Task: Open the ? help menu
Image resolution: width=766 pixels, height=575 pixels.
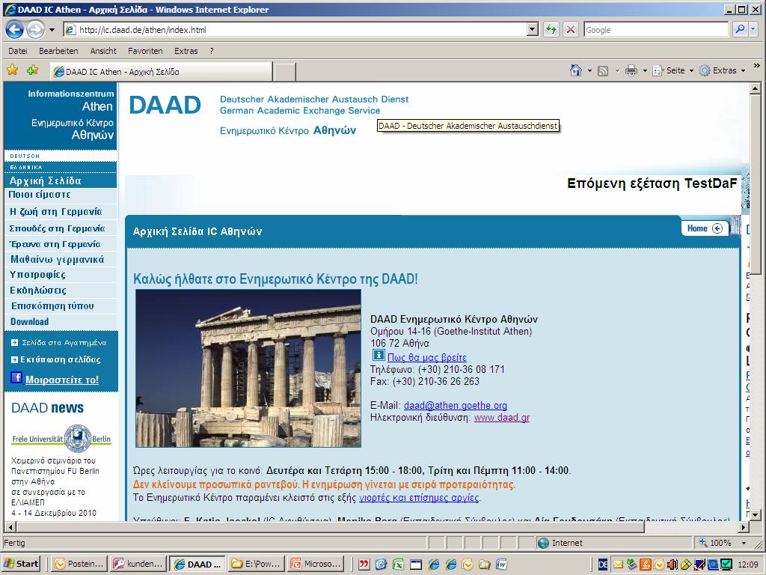Action: click(212, 51)
